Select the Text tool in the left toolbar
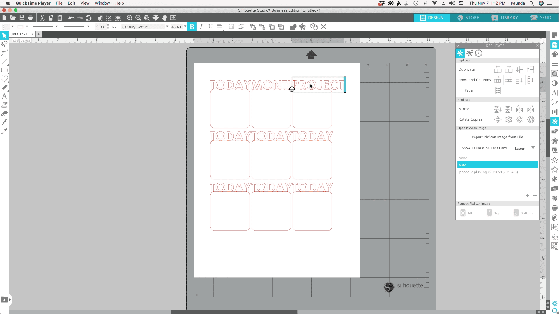559x314 pixels. 4,96
